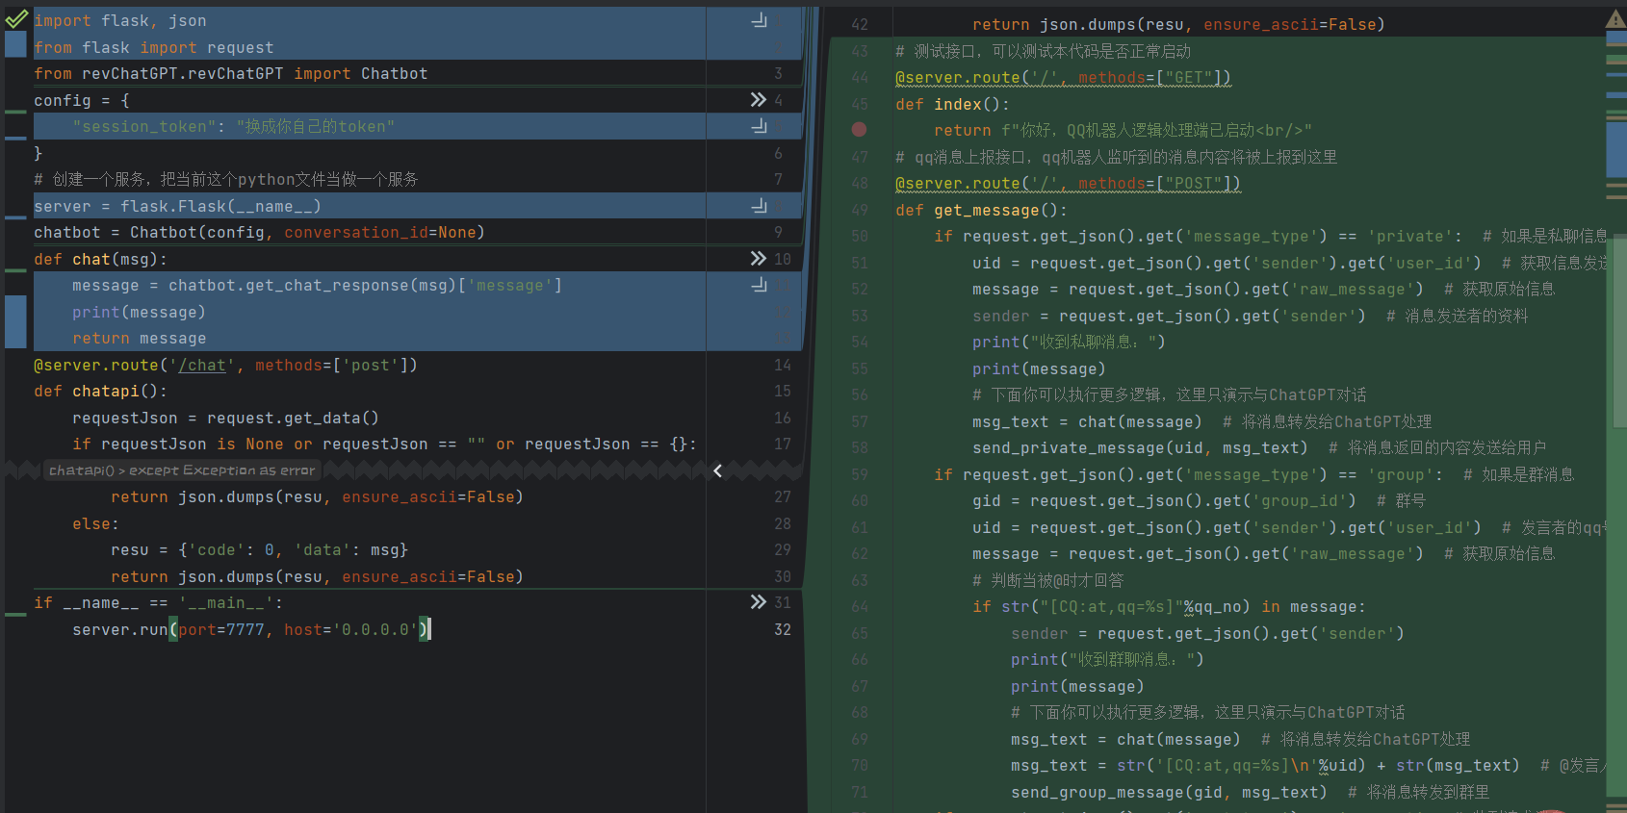
Task: Open the '/chat' route link in decorator
Action: pyautogui.click(x=202, y=366)
